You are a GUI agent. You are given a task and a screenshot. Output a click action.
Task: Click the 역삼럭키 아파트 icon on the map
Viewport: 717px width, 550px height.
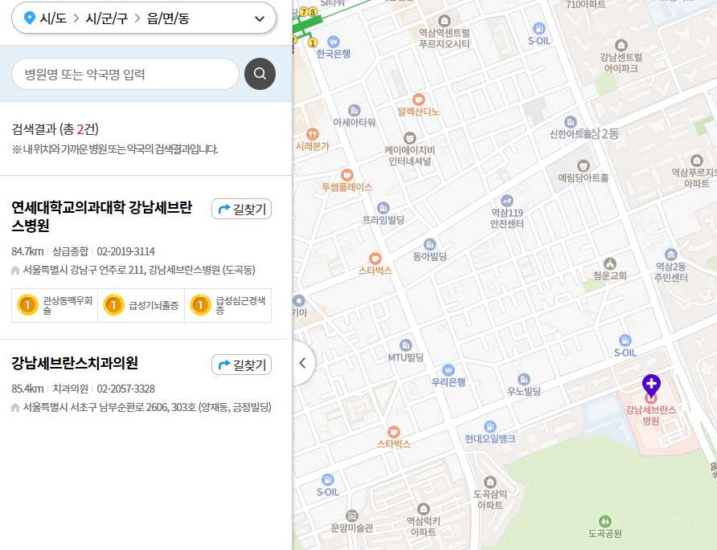424,508
